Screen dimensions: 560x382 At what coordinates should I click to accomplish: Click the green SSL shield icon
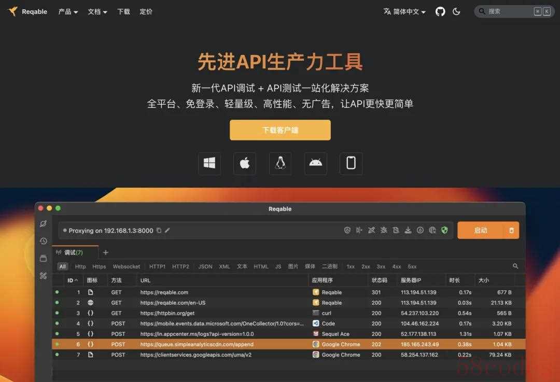pyautogui.click(x=444, y=230)
